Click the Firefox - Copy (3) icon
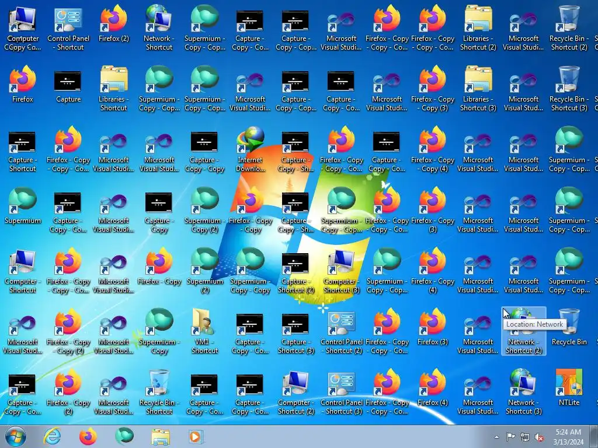The image size is (598, 448). [433, 209]
